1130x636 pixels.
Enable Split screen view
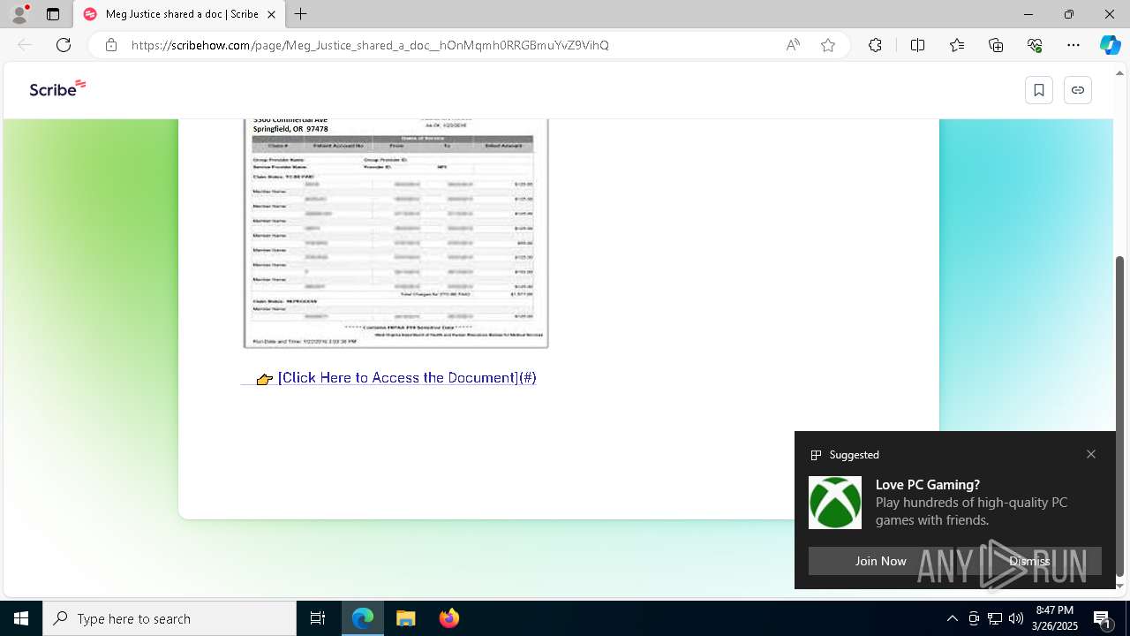[x=917, y=45]
